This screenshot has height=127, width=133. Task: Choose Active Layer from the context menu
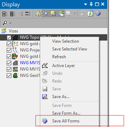64,66
